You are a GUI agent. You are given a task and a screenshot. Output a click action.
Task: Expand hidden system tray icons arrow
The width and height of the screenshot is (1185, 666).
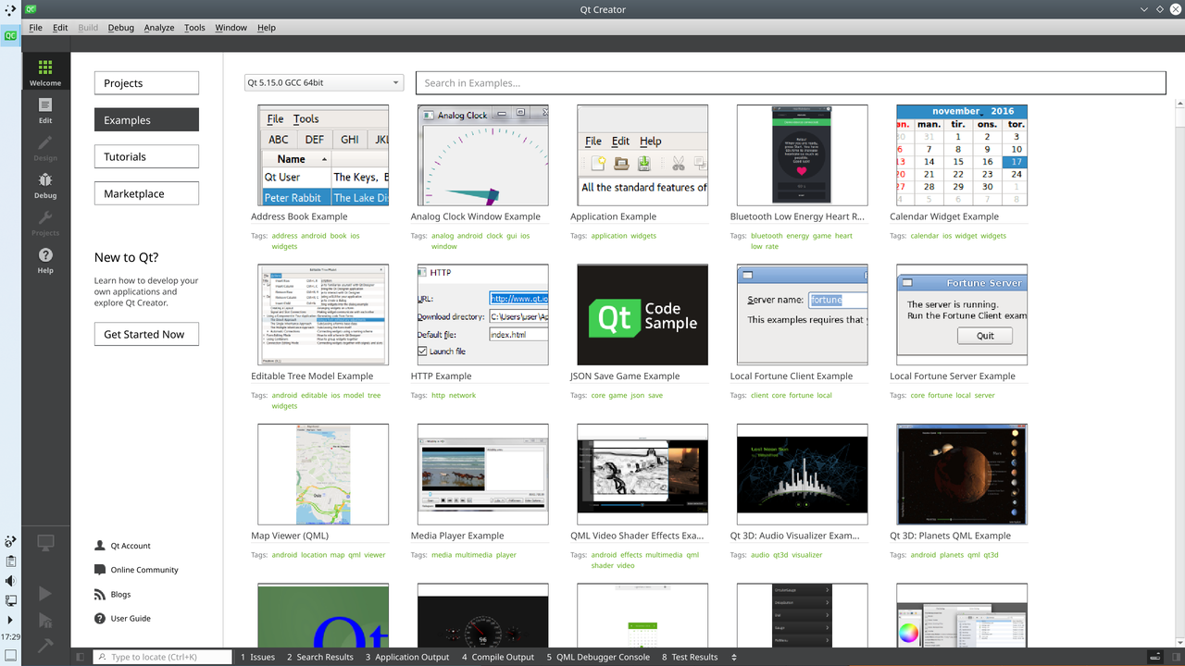tap(10, 620)
